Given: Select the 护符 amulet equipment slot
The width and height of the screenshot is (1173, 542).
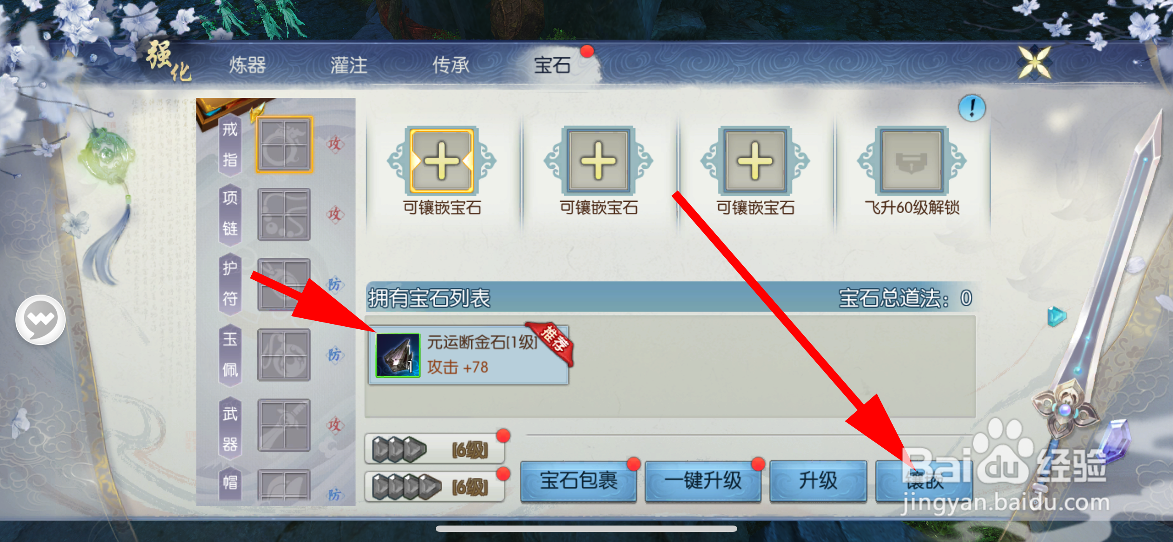Looking at the screenshot, I should [x=284, y=285].
